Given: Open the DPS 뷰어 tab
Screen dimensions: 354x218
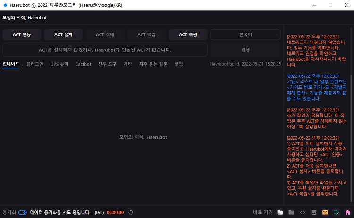Looking at the screenshot, I should pos(59,64).
